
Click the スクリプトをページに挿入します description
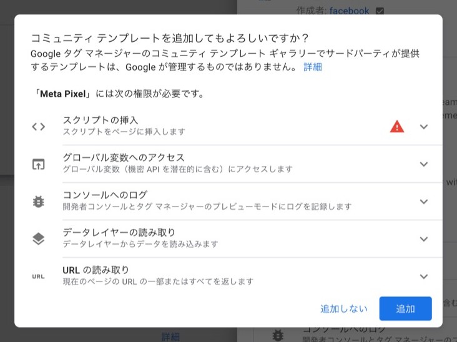[x=124, y=132]
